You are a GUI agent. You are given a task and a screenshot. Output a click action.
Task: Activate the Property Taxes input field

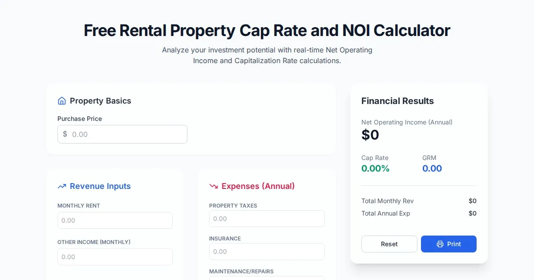[x=267, y=219]
